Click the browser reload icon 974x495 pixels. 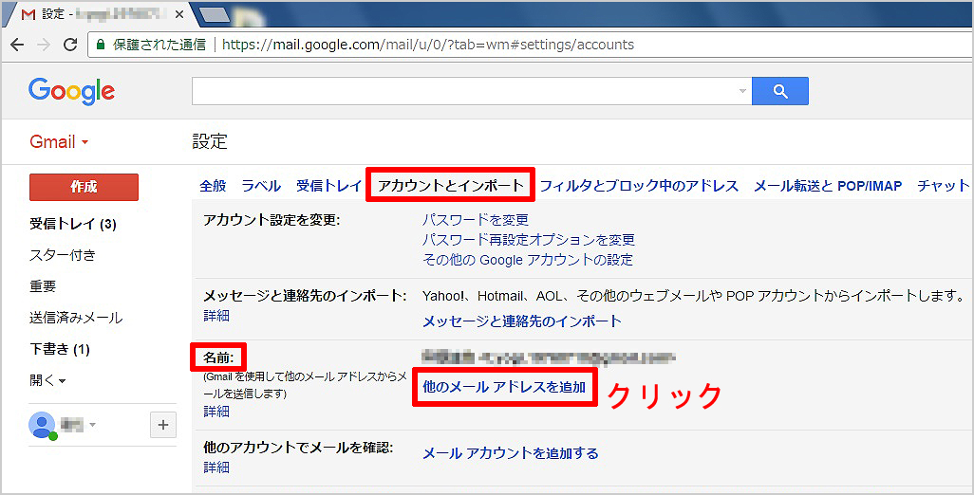(70, 45)
